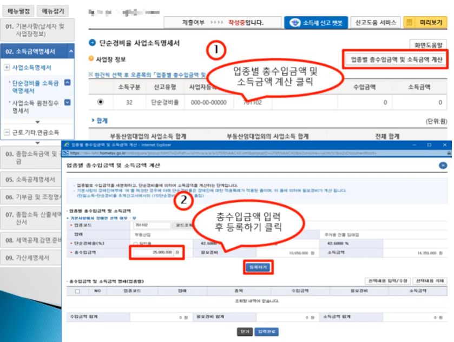
Task: Click the 업종코드 input field 701102
Action: point(152,225)
